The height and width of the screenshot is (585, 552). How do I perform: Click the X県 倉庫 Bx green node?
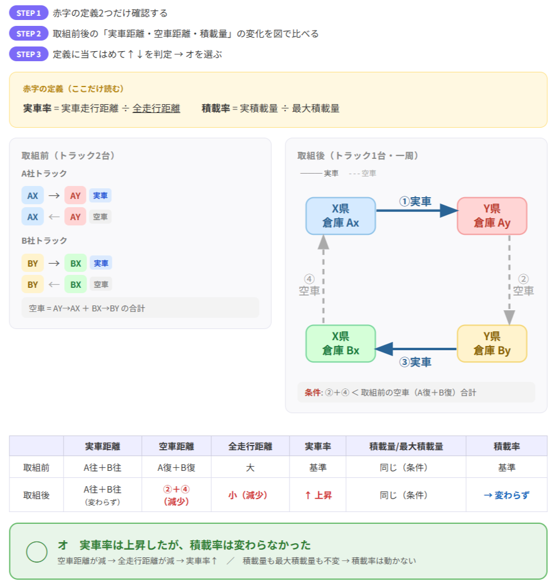[x=341, y=344]
